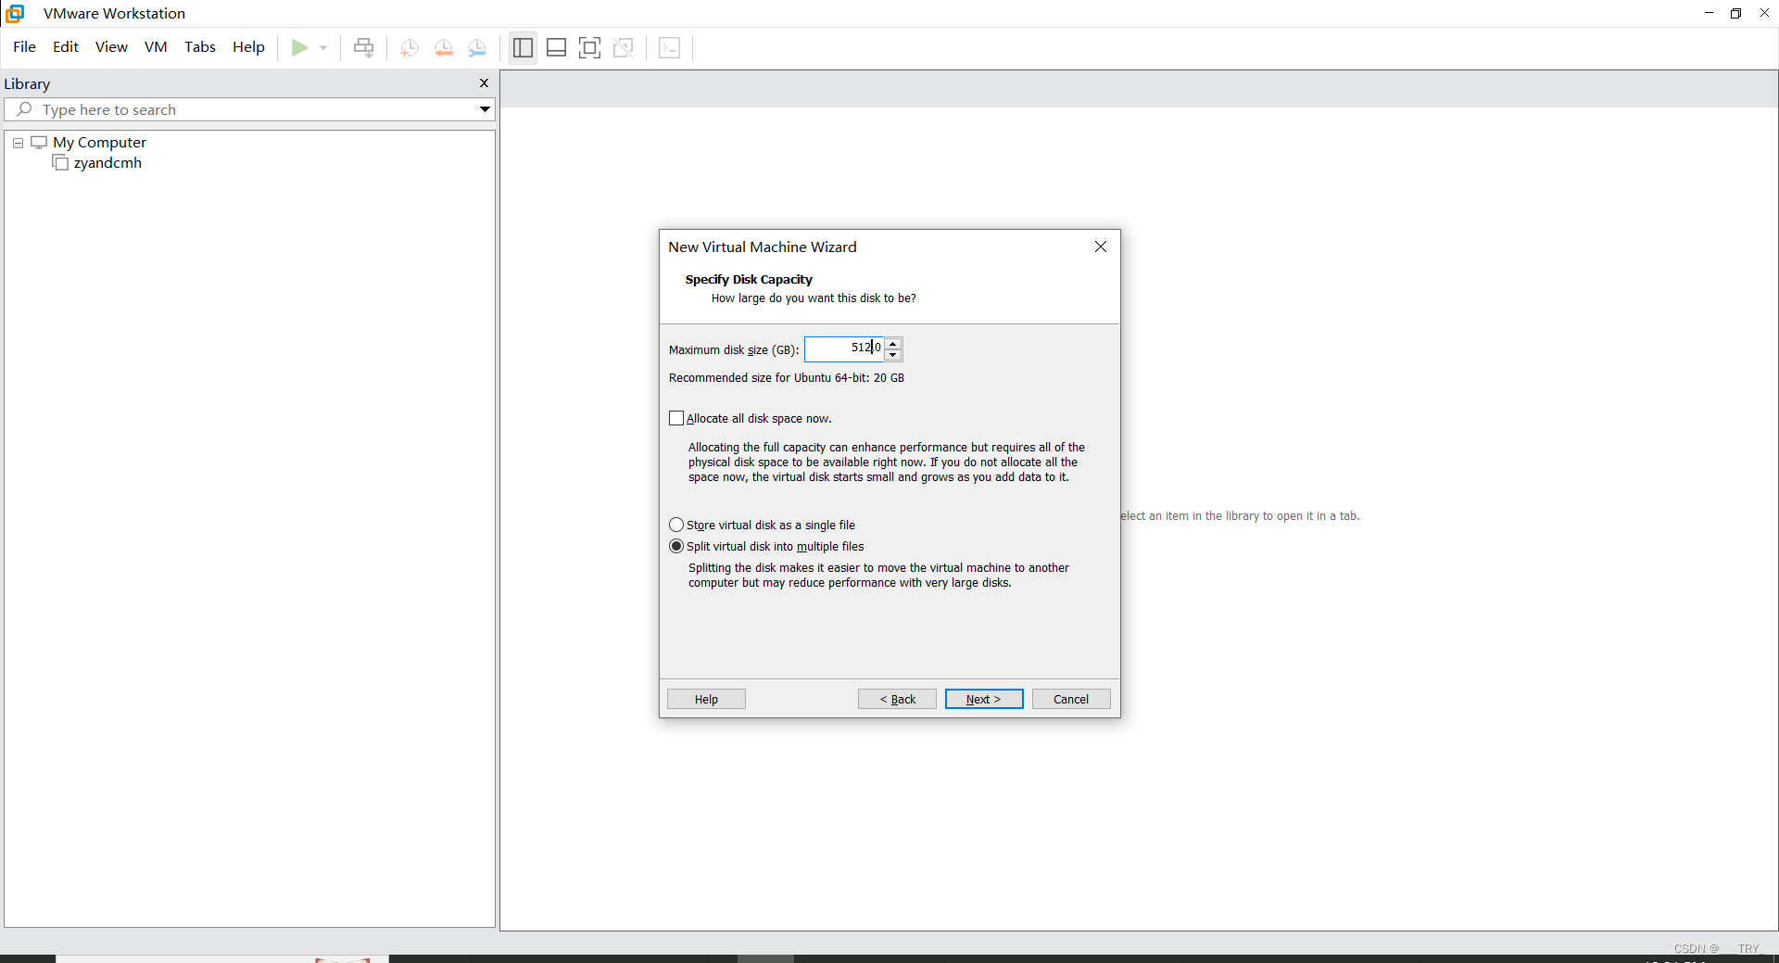The width and height of the screenshot is (1779, 963).
Task: Close the Library panel
Action: point(484,83)
